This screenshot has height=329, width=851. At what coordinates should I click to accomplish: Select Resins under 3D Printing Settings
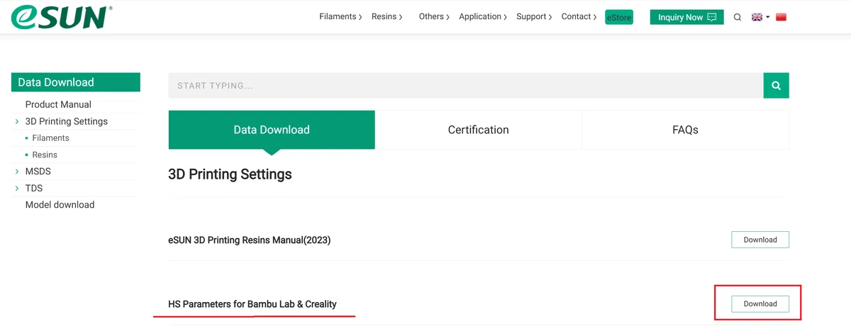click(x=45, y=155)
